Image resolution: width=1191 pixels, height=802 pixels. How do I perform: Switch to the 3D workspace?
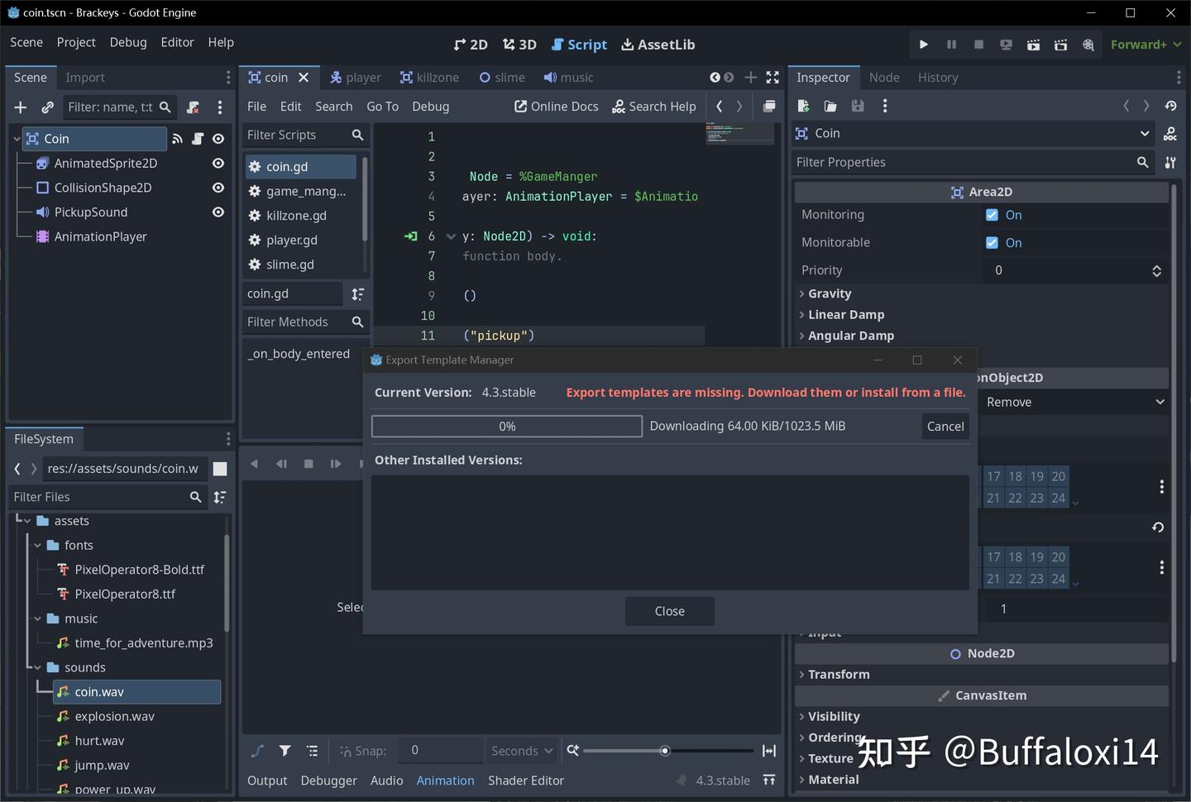pos(519,45)
